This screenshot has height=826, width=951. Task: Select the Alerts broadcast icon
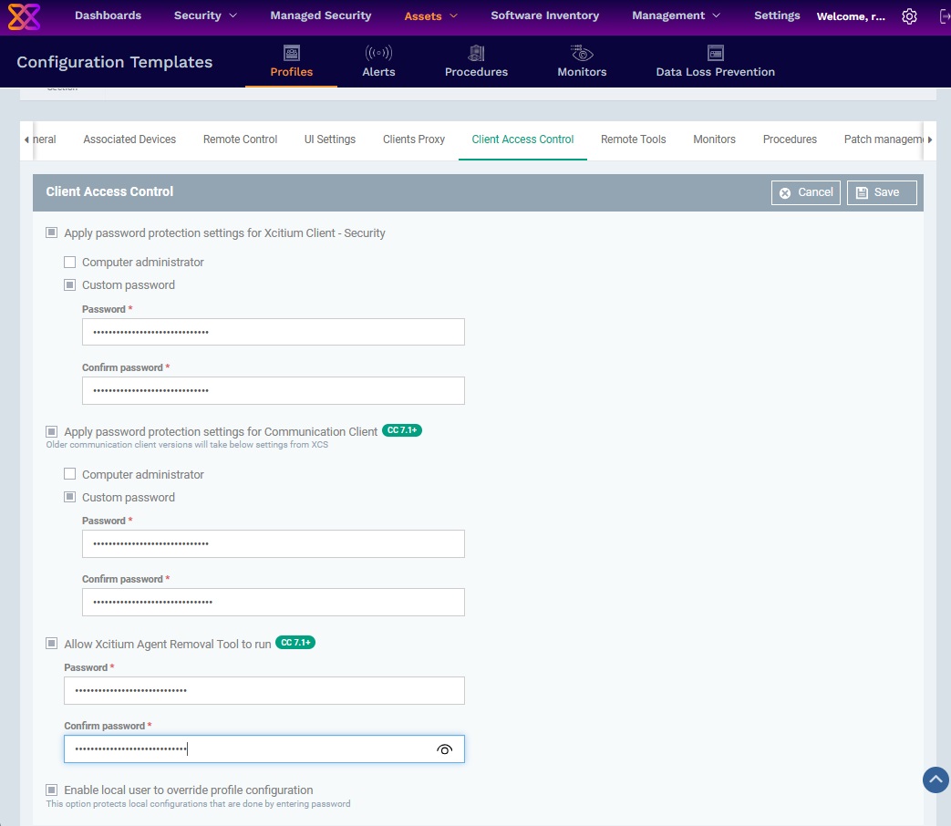pos(378,54)
